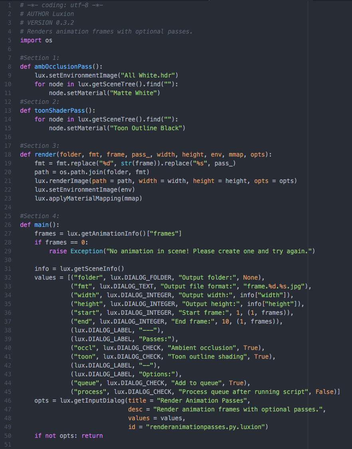Click the "Render Animation Passes" title string
The width and height of the screenshot is (352, 449).
(202, 400)
